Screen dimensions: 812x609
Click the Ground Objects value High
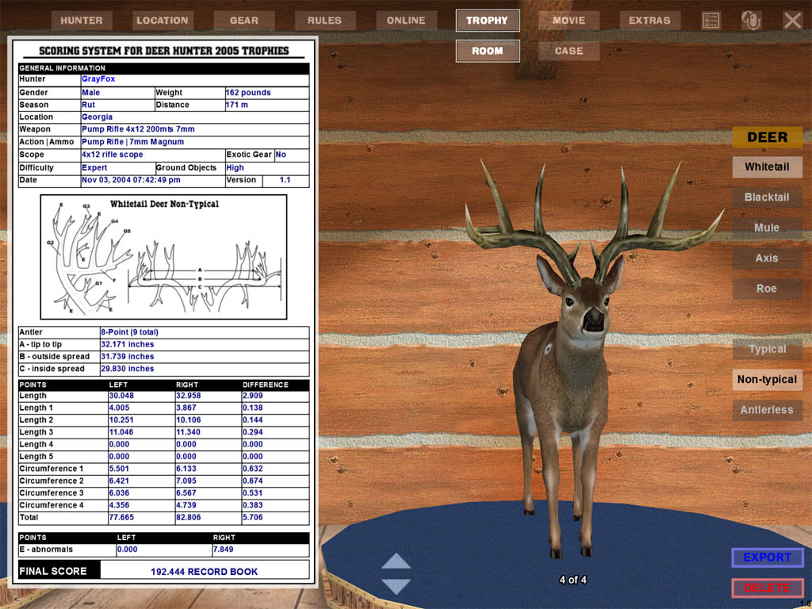pyautogui.click(x=235, y=168)
